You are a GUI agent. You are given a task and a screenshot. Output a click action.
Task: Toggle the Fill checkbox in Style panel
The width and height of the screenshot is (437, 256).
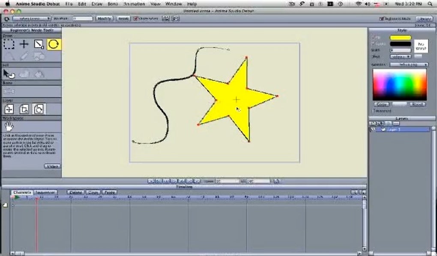pyautogui.click(x=374, y=37)
